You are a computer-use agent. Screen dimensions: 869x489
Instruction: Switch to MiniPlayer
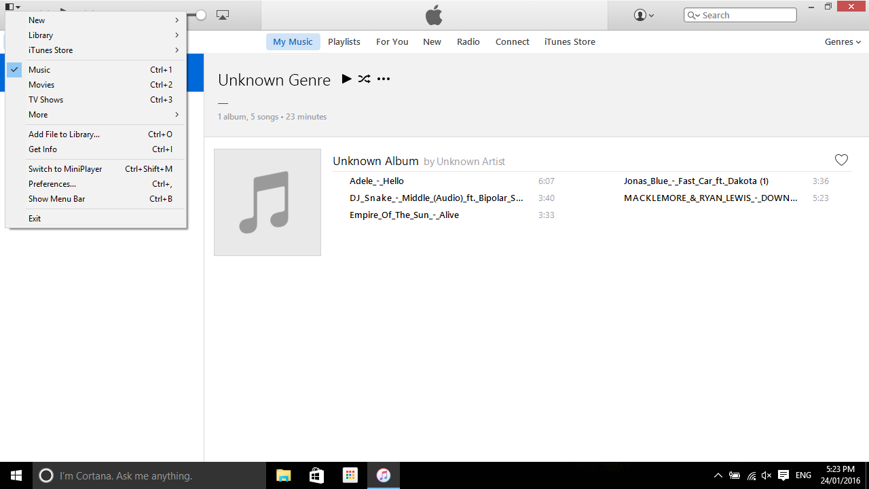coord(96,169)
